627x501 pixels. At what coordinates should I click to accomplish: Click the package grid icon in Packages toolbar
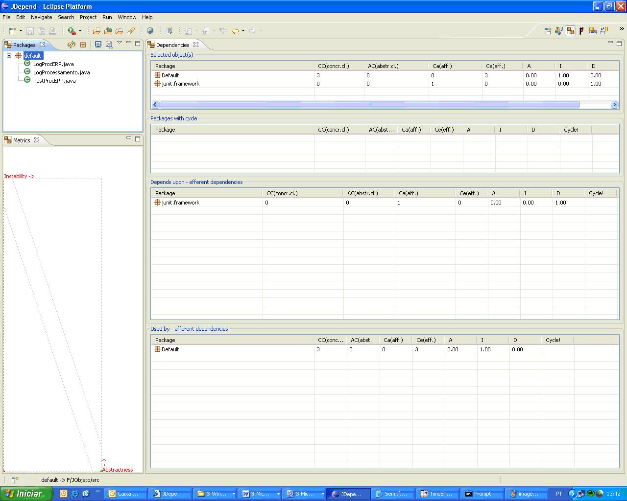83,45
